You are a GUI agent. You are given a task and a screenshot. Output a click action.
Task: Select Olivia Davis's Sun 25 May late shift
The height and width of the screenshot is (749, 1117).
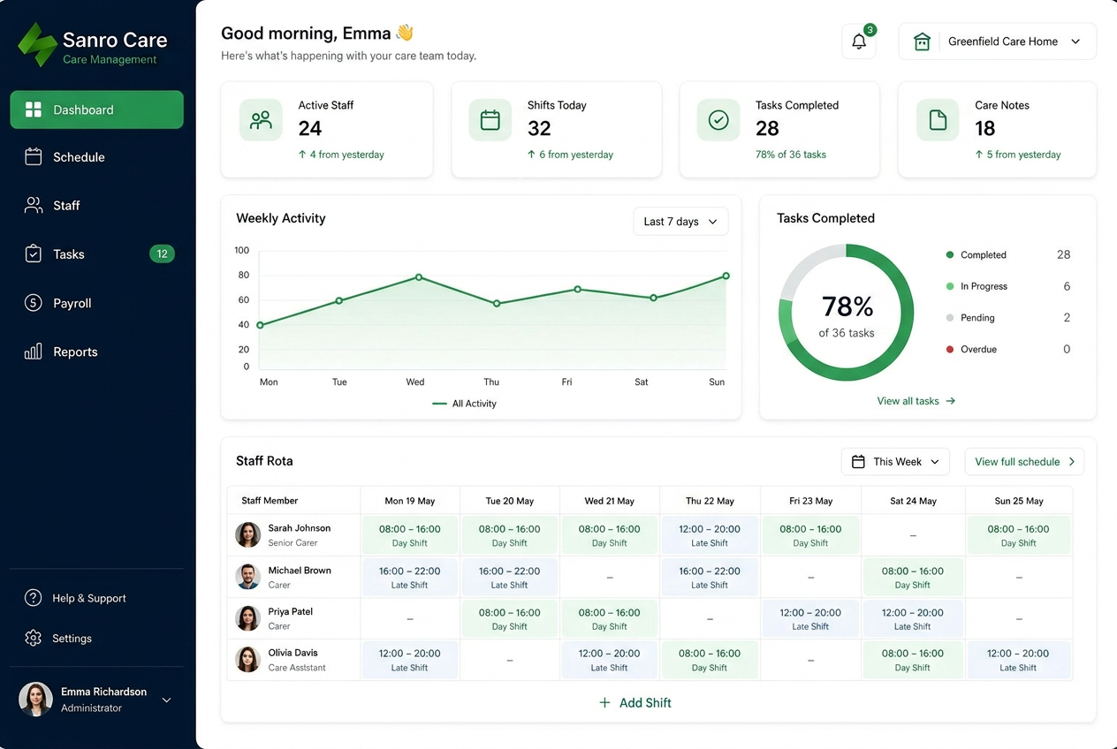[1018, 660]
